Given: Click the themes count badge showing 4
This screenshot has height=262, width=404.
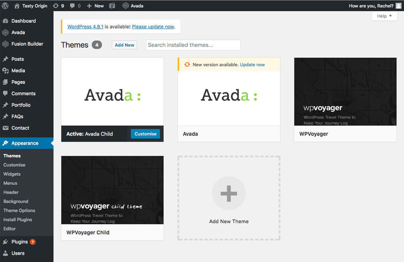Looking at the screenshot, I should pyautogui.click(x=97, y=45).
